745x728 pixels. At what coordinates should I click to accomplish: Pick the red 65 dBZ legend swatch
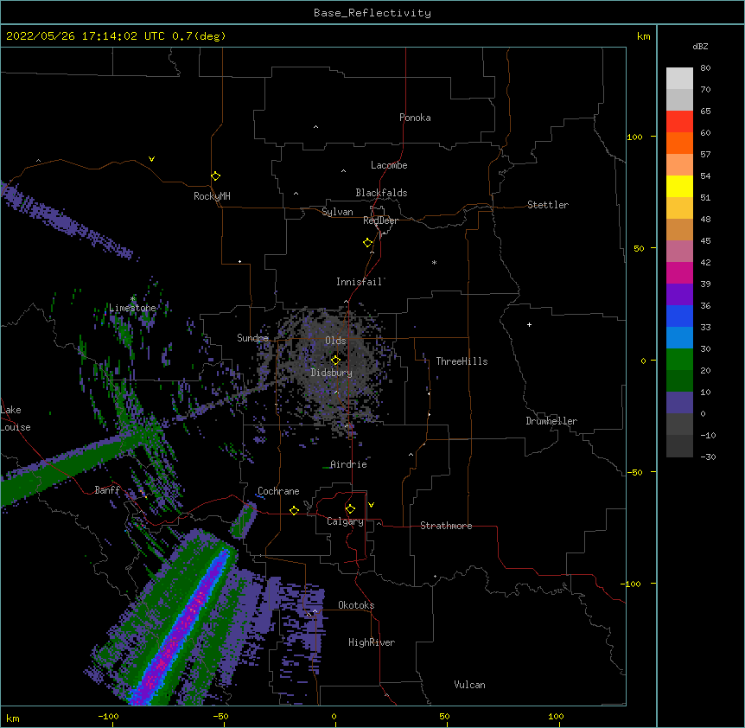coord(679,121)
